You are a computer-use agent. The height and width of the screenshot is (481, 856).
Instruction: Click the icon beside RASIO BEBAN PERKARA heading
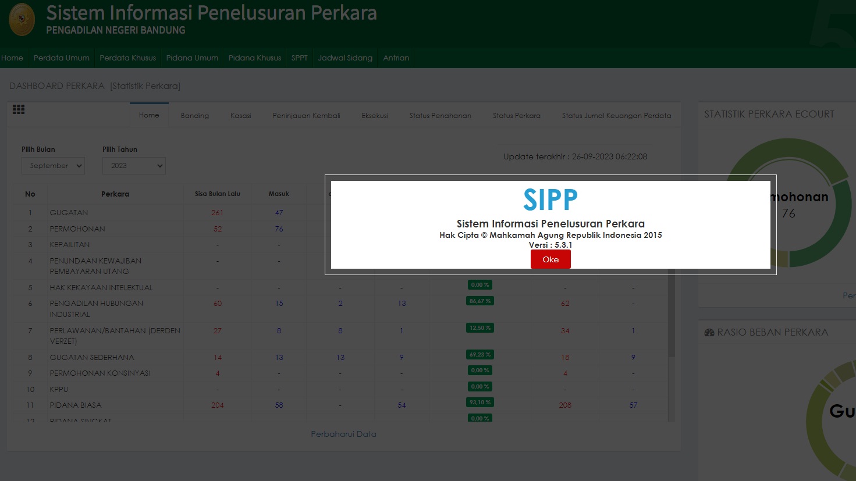pos(709,332)
